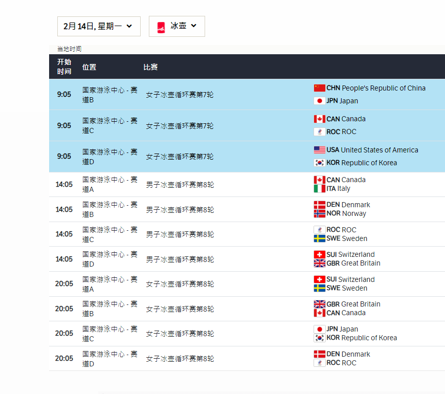Click the 14:05 Canada vs Italy event name
445x394 pixels.
180,185
